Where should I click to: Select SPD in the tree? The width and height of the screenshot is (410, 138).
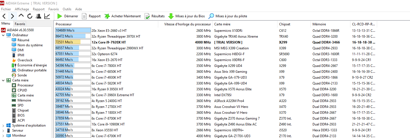tap(18, 105)
